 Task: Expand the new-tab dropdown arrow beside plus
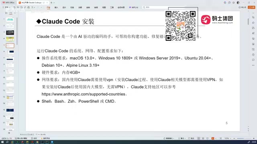coord(54,3)
